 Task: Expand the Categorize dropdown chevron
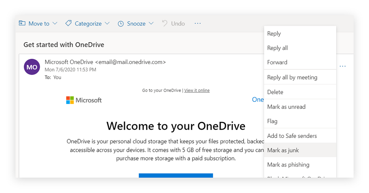(x=107, y=24)
